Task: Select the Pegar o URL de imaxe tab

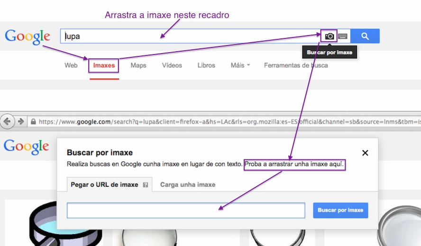Action: click(x=109, y=184)
